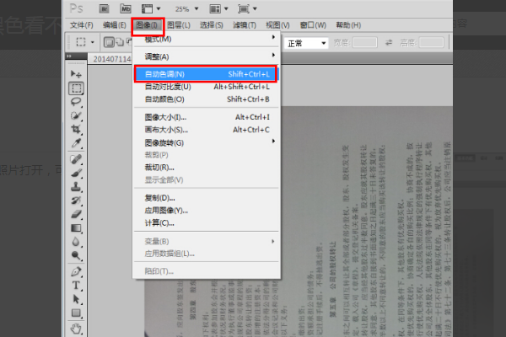This screenshot has height=337, width=506.
Task: Select the Move tool
Action: coord(76,74)
